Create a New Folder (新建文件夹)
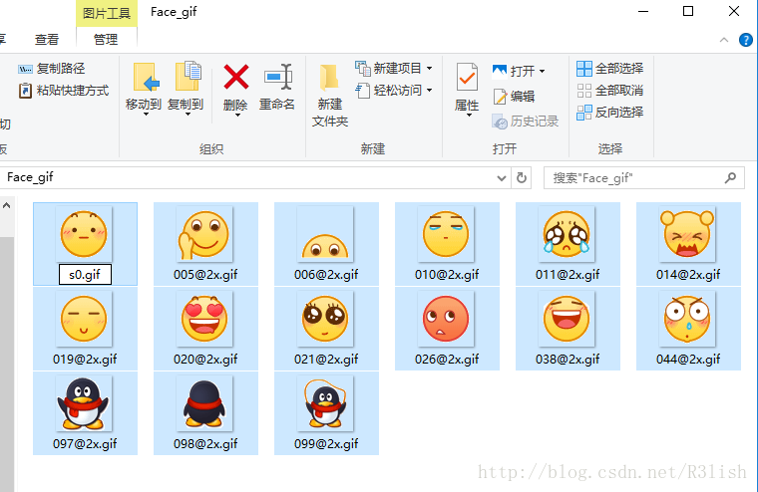 coord(330,94)
